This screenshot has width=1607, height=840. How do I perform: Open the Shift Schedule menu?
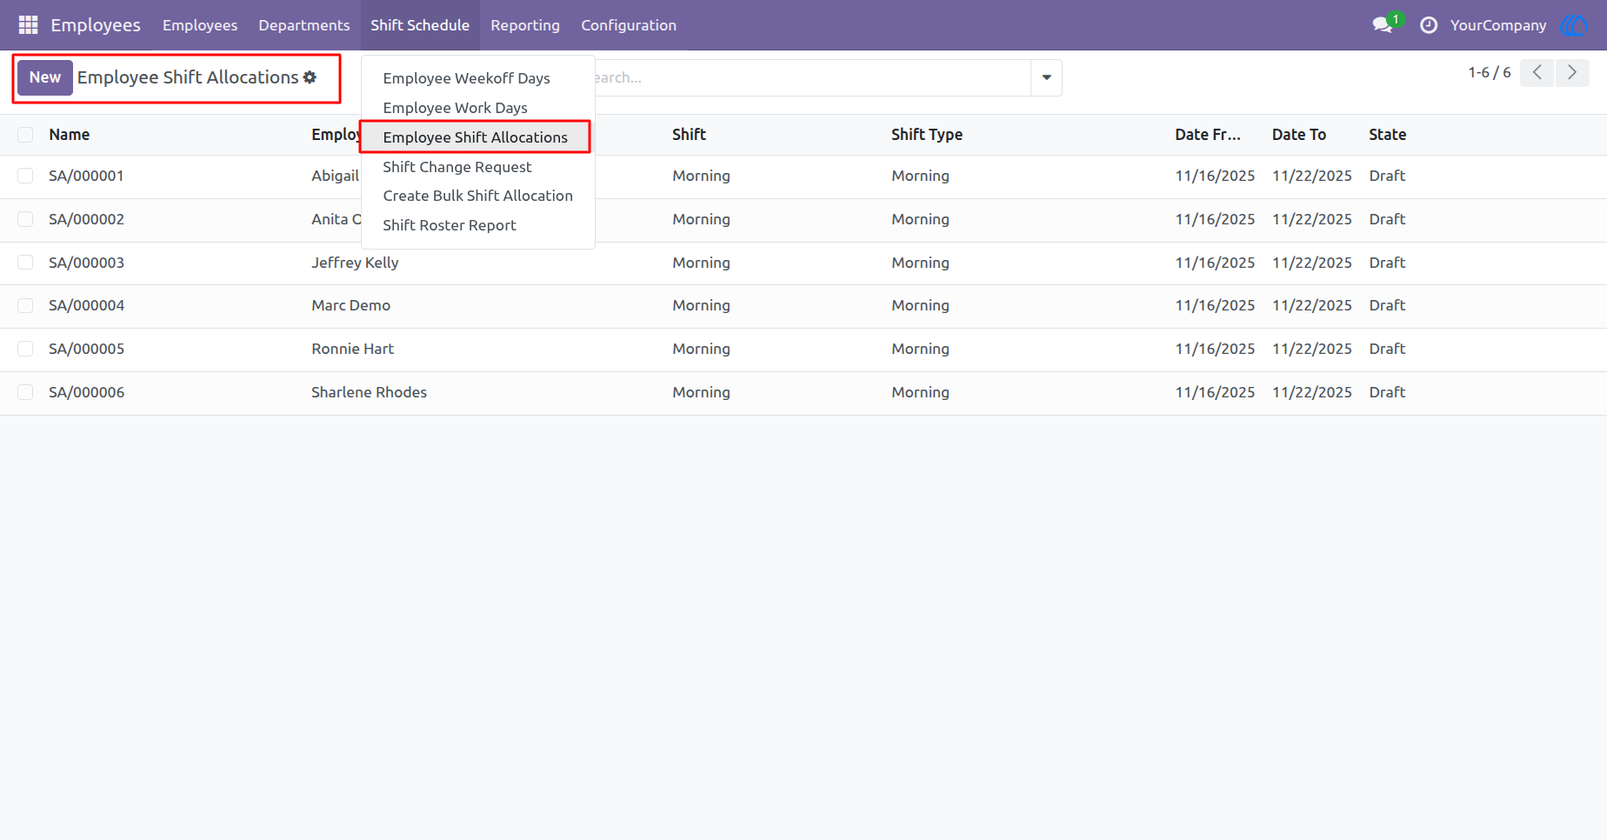point(420,25)
